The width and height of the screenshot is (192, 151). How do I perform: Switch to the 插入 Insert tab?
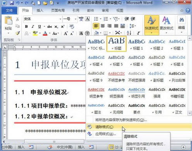(x=40, y=10)
